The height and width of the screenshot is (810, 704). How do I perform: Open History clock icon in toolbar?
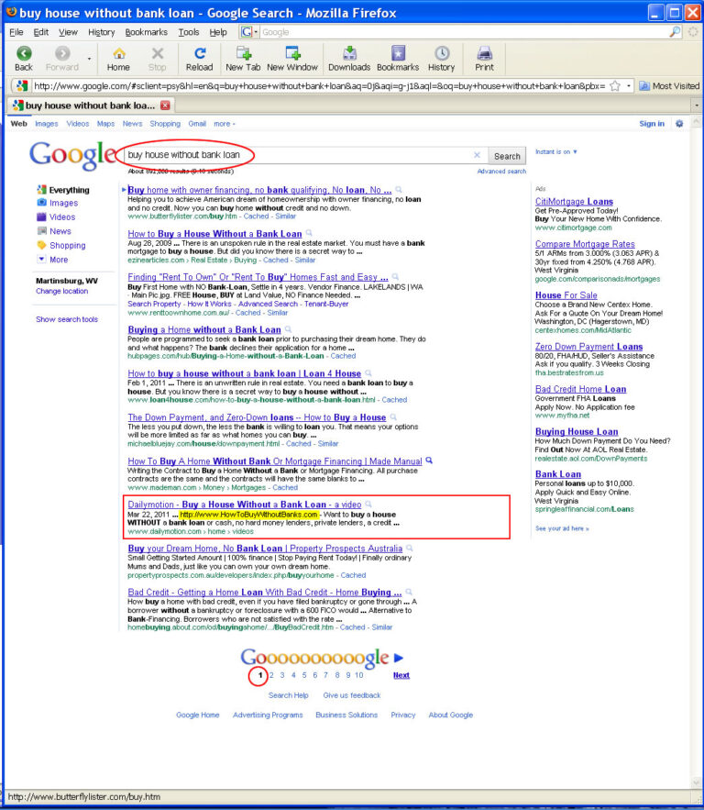click(442, 54)
